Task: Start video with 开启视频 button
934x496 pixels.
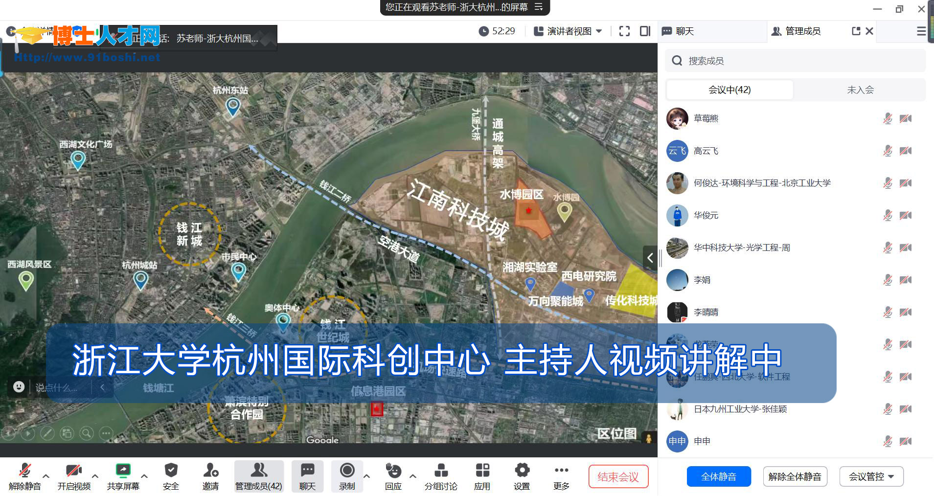Action: 74,476
